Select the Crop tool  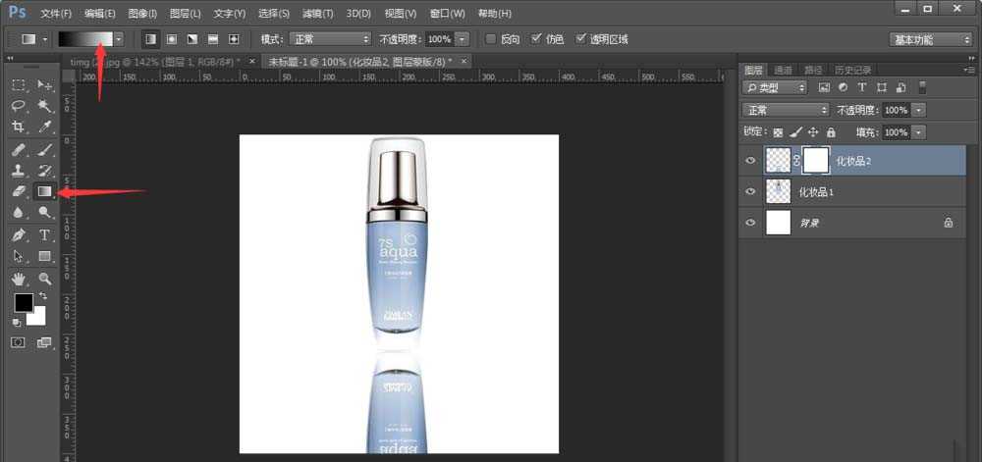pos(19,128)
